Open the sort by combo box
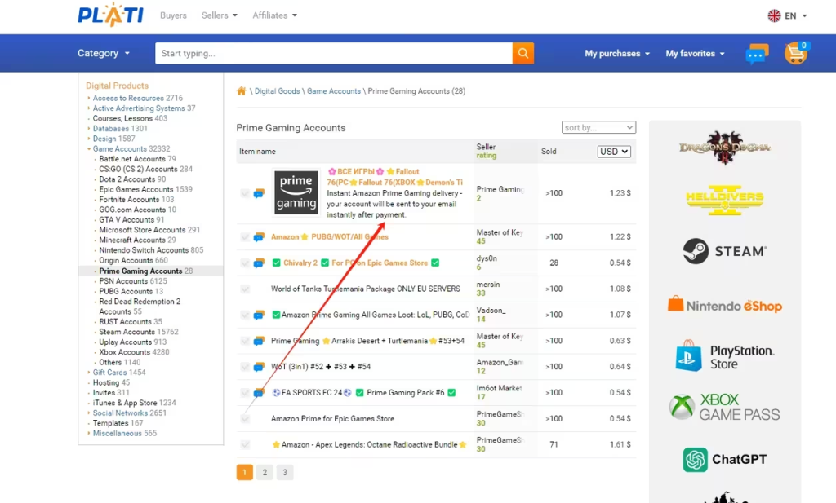 click(598, 128)
